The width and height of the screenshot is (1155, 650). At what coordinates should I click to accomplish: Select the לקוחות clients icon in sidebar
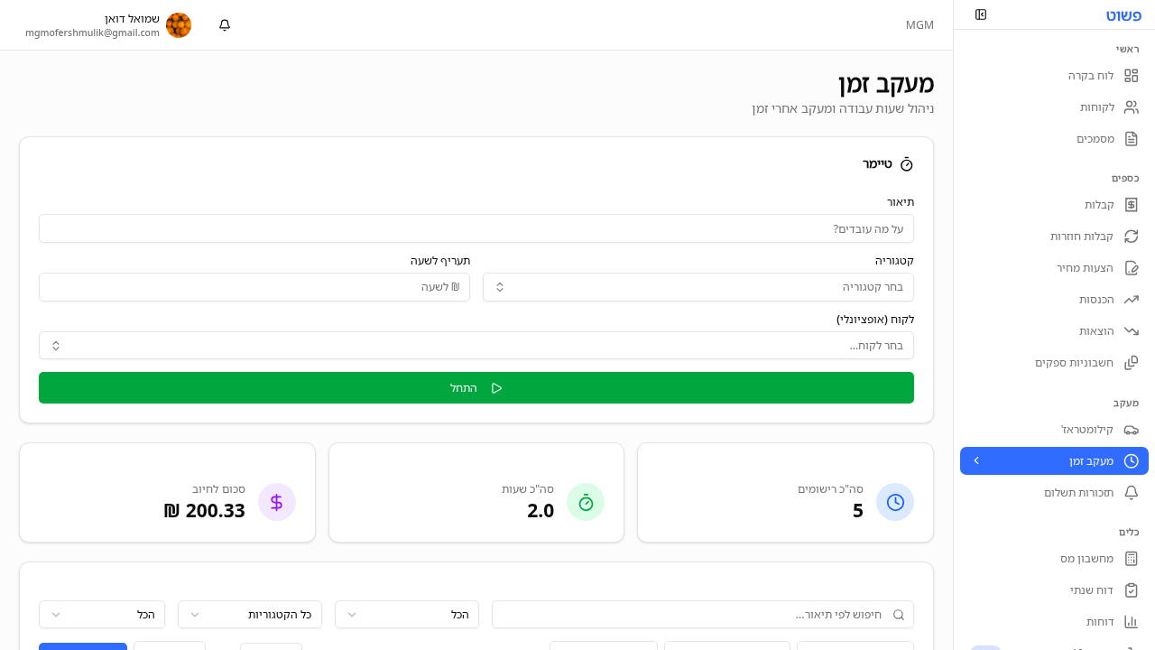click(x=1132, y=107)
